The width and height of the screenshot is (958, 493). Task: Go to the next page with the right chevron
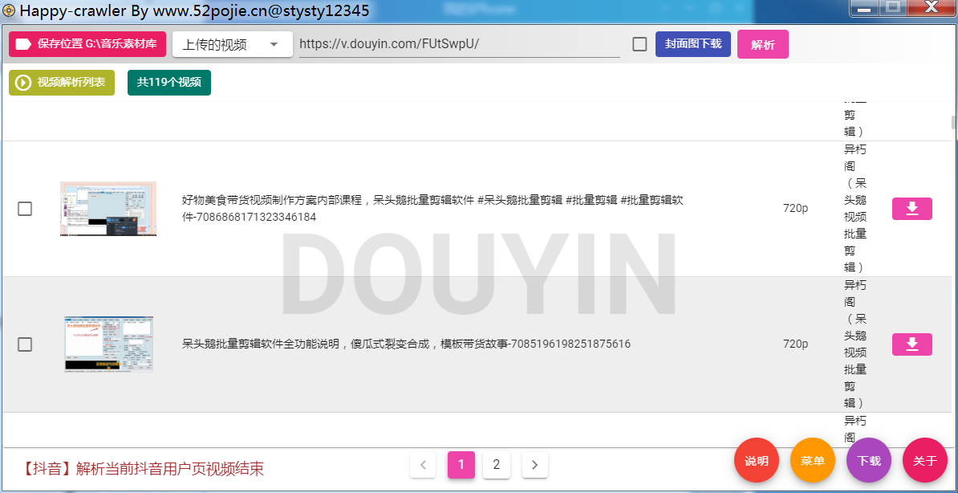pyautogui.click(x=535, y=465)
